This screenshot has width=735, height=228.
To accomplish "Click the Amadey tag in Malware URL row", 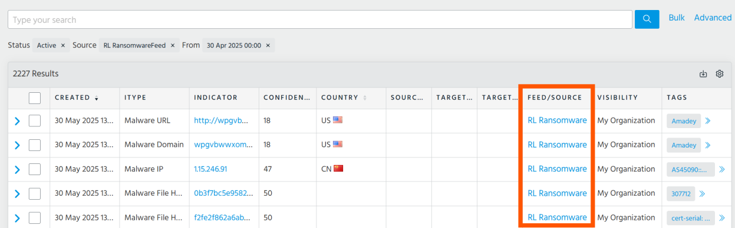I will click(x=684, y=121).
